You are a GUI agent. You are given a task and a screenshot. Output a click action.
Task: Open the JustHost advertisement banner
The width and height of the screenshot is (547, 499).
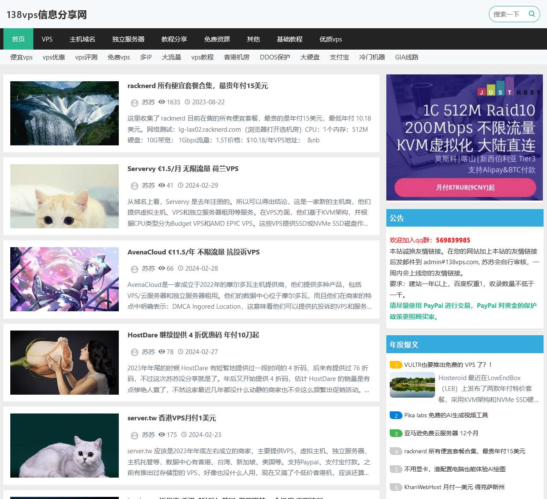coord(465,137)
